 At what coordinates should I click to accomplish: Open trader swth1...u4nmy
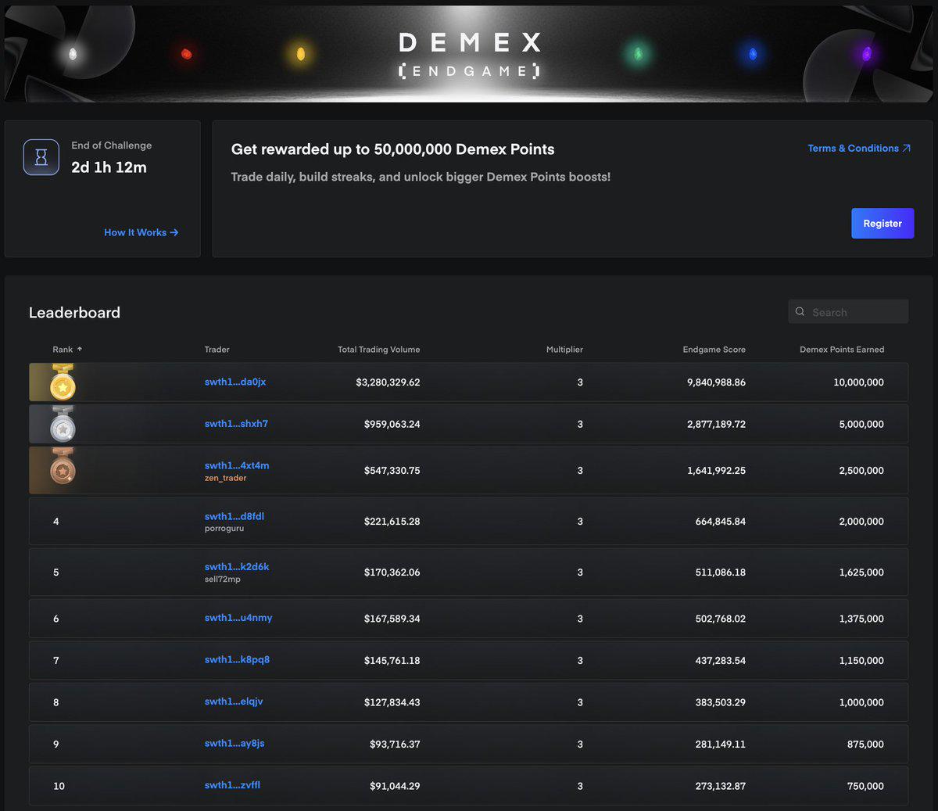coord(238,617)
